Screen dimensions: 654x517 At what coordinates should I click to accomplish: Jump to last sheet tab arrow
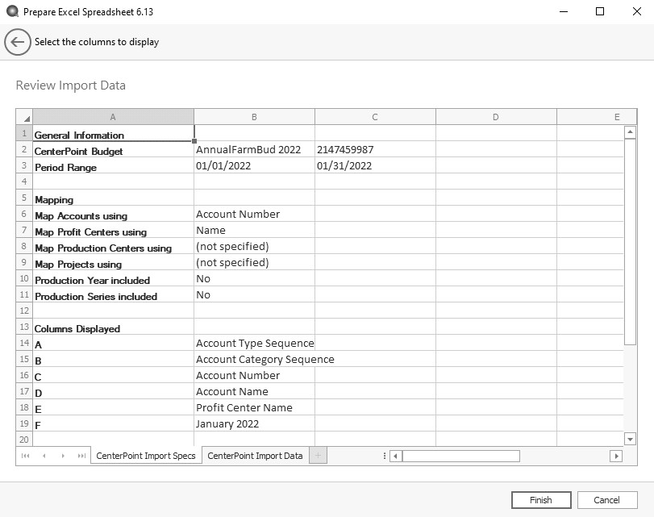(x=81, y=456)
